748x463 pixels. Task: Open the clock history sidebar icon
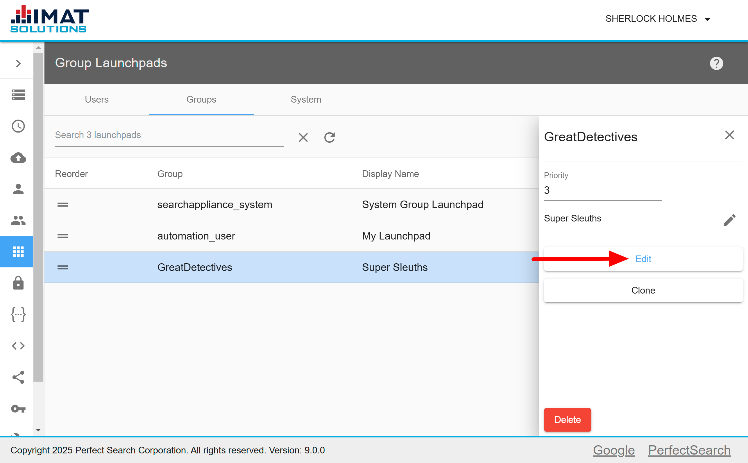tap(18, 126)
